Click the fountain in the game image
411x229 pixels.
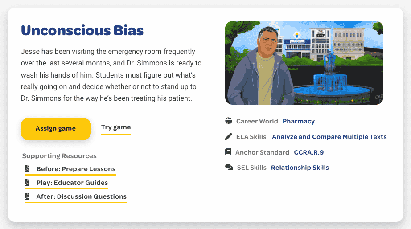(x=332, y=78)
